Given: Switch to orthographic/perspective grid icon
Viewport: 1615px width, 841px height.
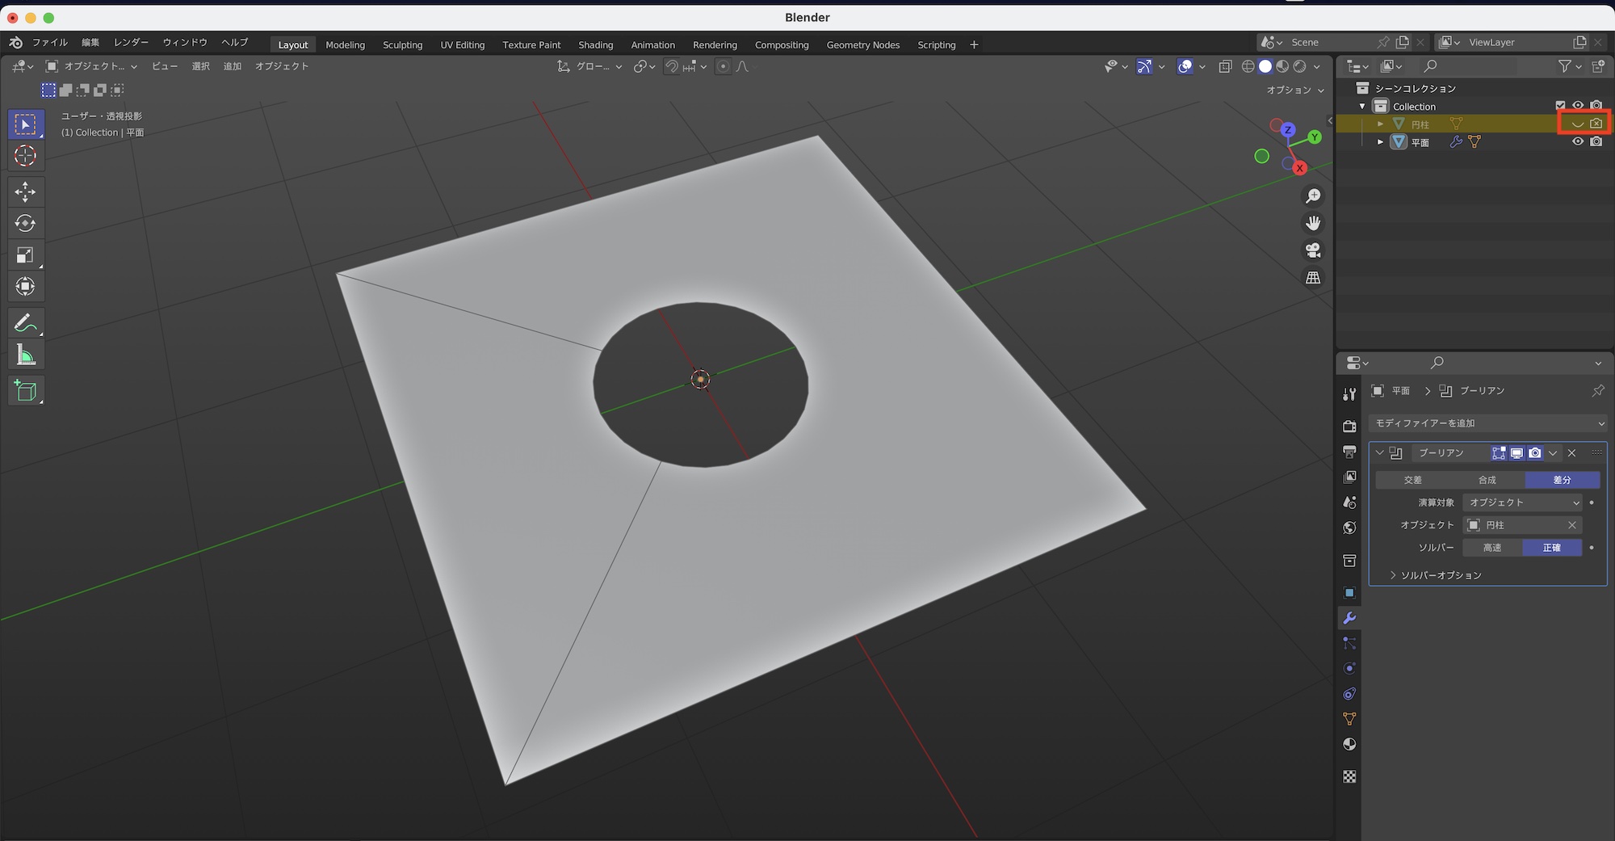Looking at the screenshot, I should click(1313, 278).
